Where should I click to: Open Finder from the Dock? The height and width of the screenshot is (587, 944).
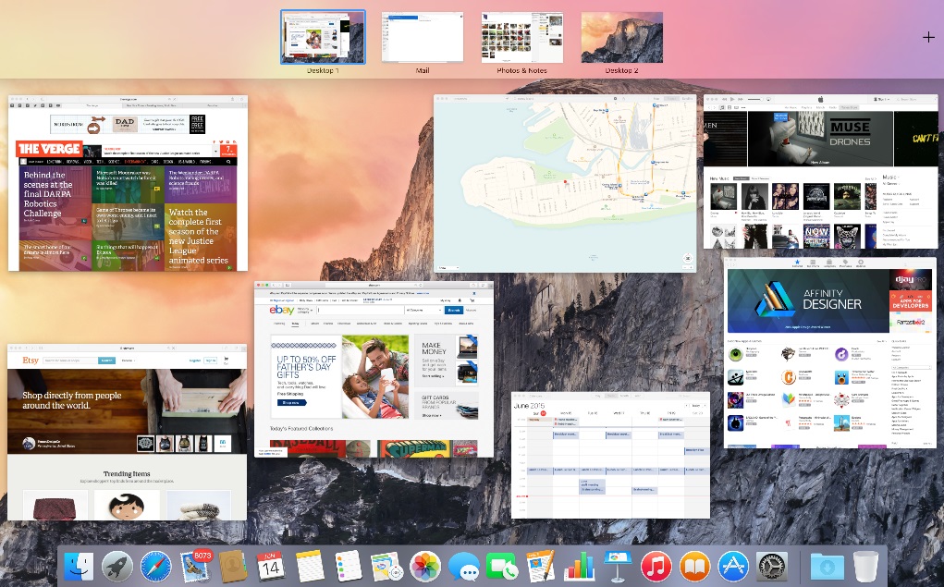tap(79, 567)
